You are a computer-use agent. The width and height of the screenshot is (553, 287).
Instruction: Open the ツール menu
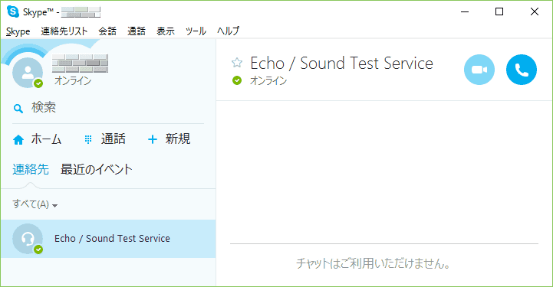[x=196, y=31]
